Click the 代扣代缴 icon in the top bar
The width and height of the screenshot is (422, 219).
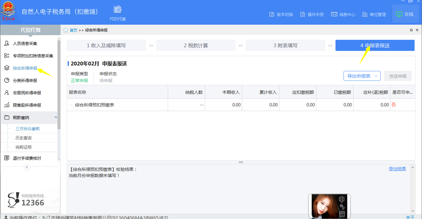117,12
